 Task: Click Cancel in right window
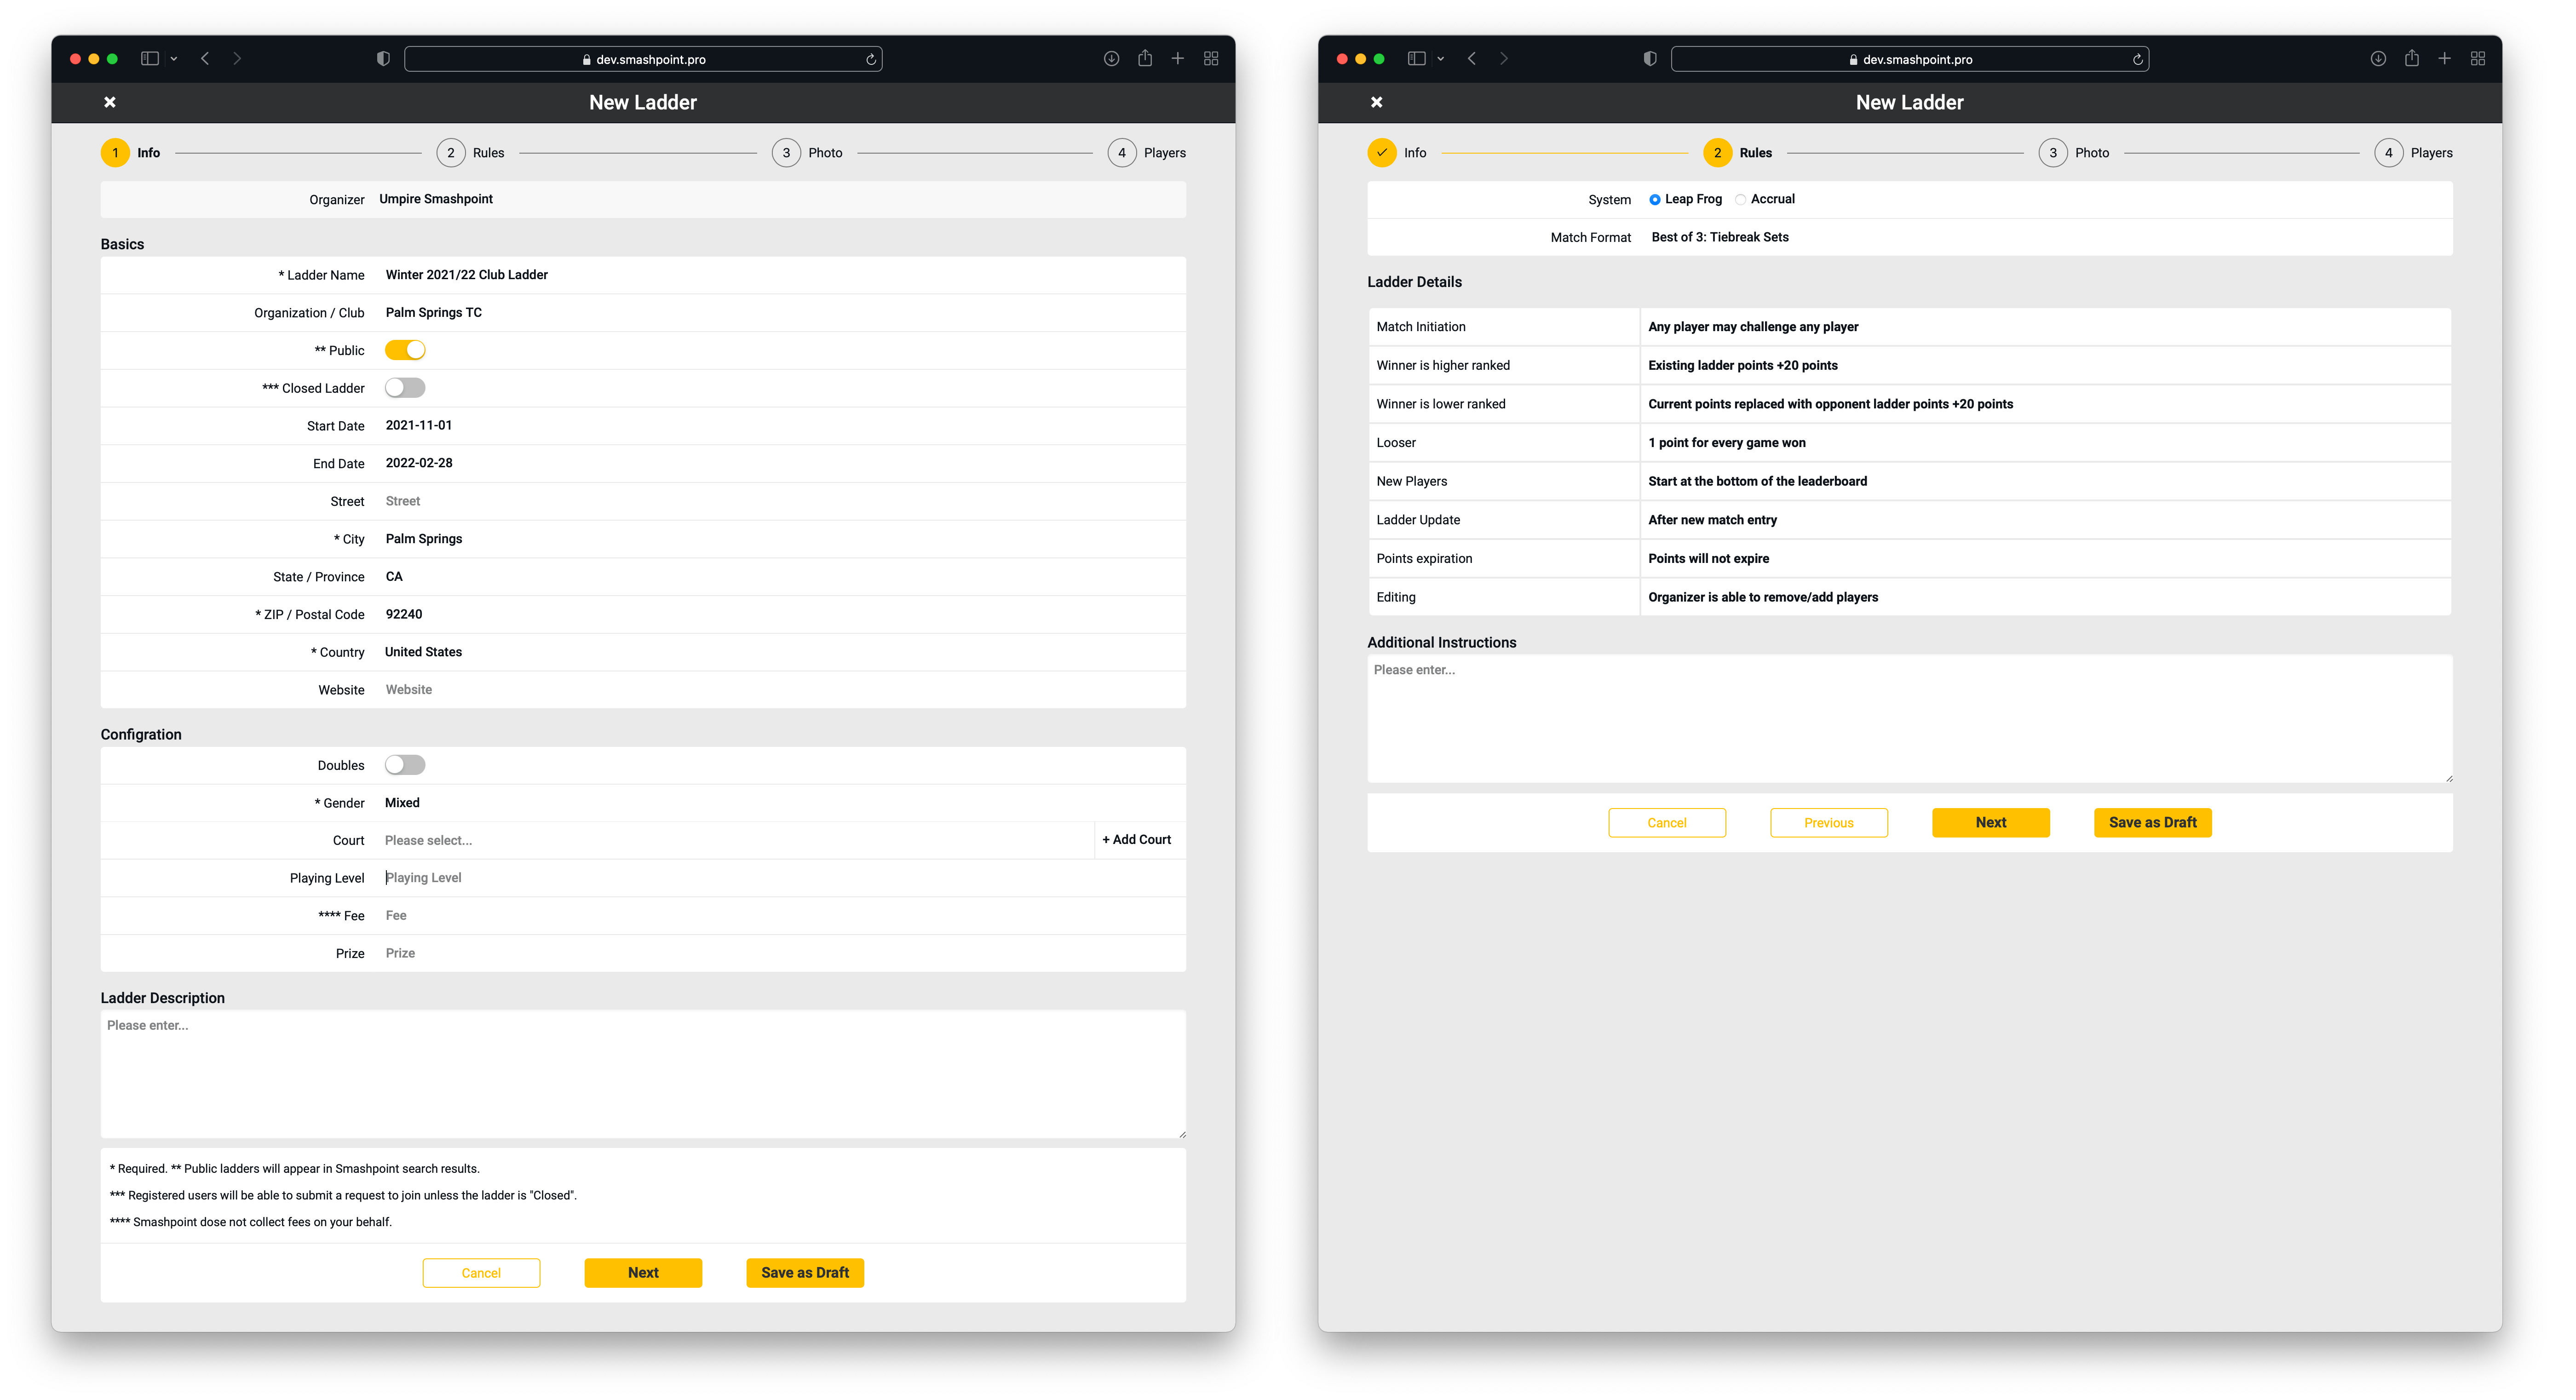(1667, 823)
